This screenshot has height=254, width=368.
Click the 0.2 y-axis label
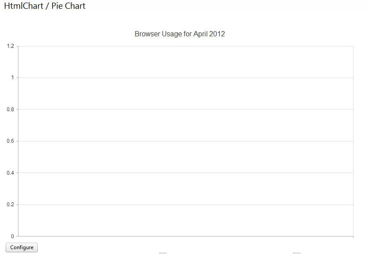click(x=11, y=205)
